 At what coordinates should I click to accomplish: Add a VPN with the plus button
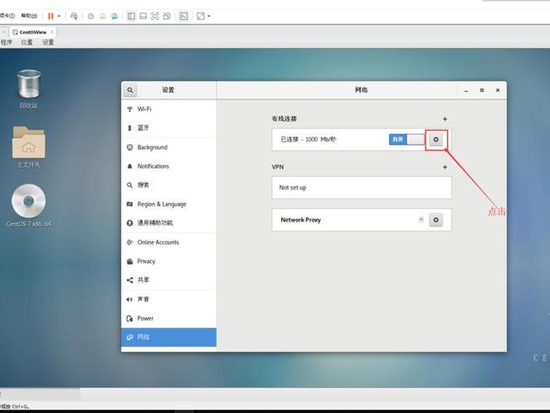click(x=445, y=167)
